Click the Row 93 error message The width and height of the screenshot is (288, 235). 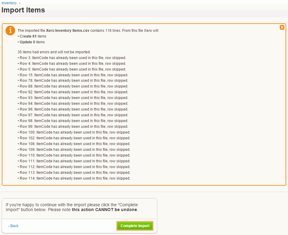[x=73, y=98]
